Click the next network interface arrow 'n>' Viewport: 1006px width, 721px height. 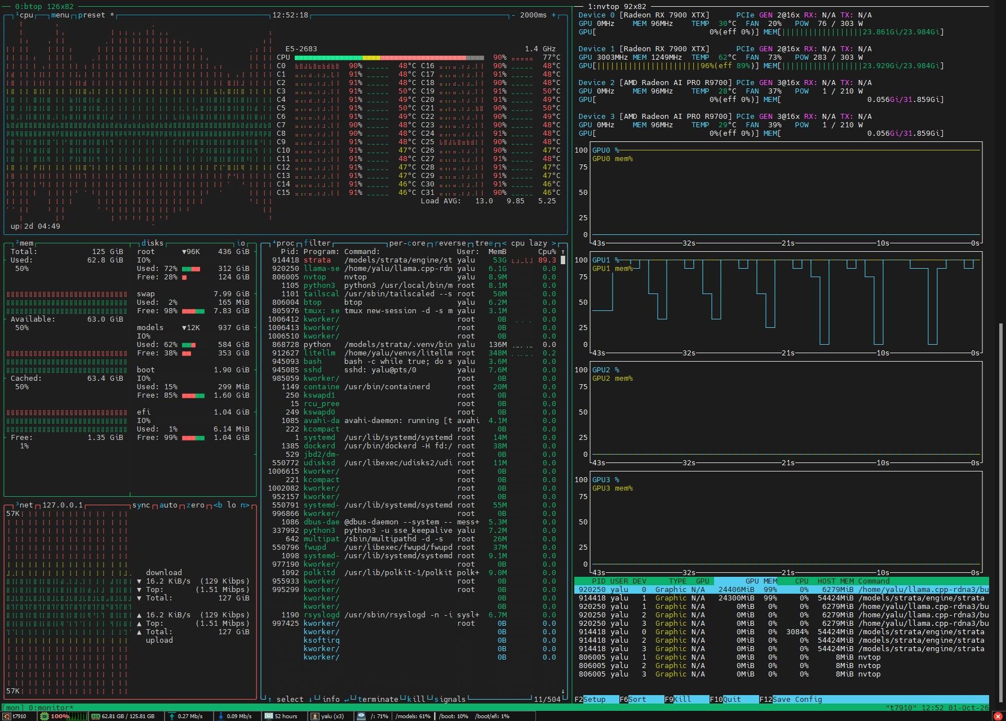pos(245,505)
